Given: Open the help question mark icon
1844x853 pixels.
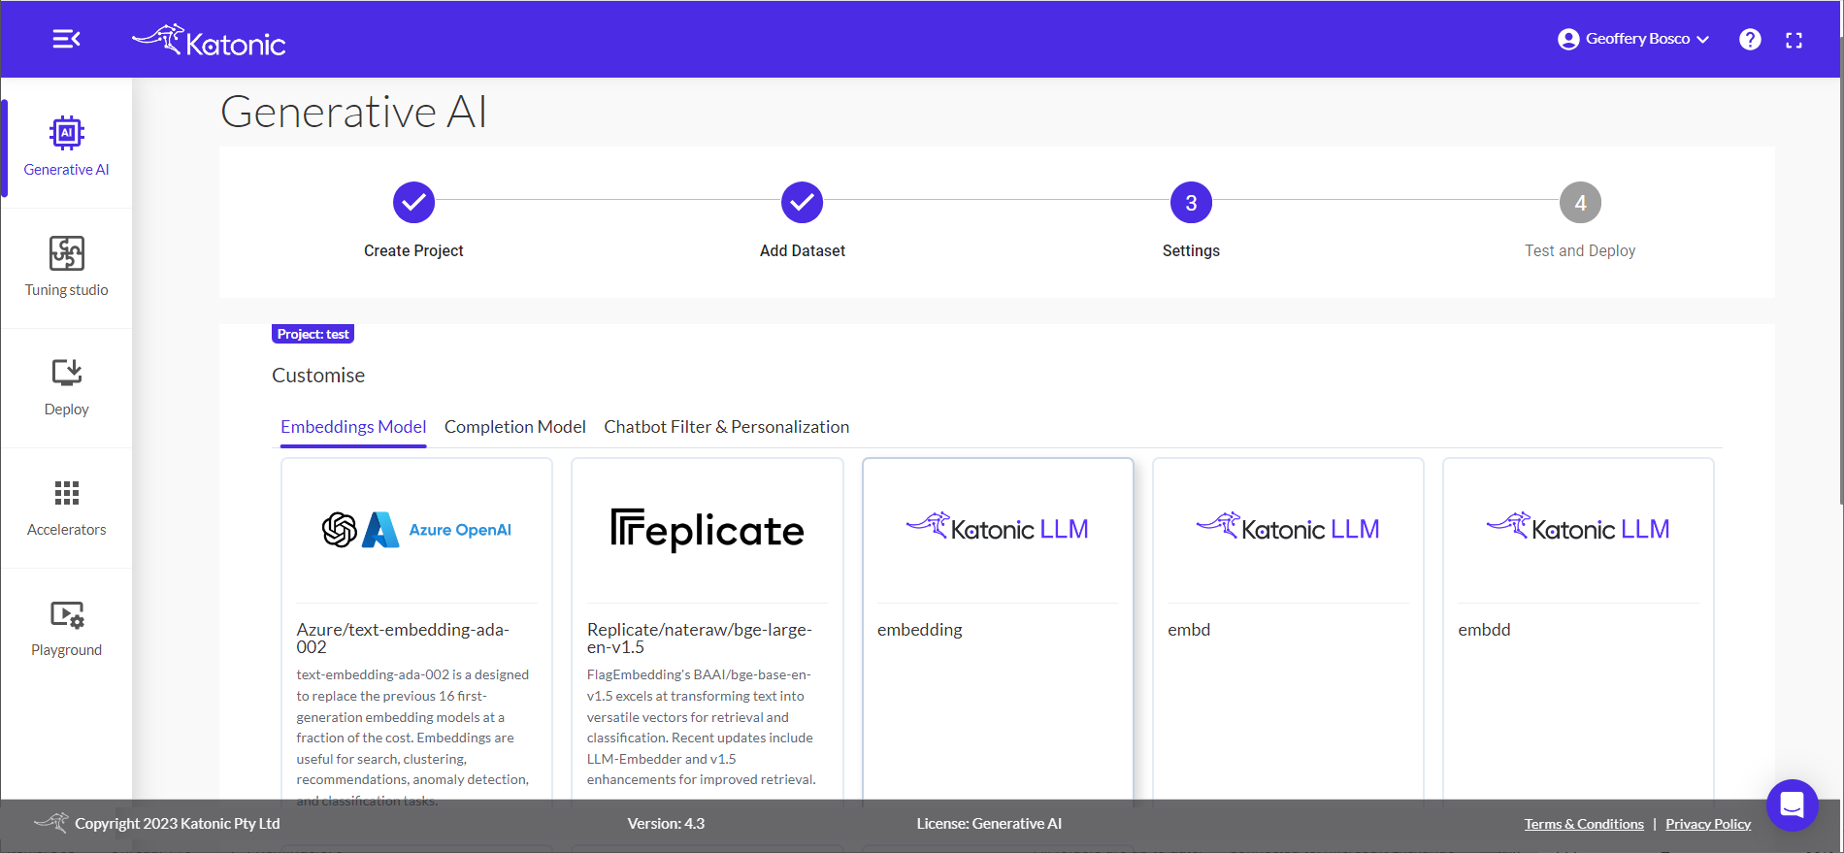Looking at the screenshot, I should [1750, 39].
